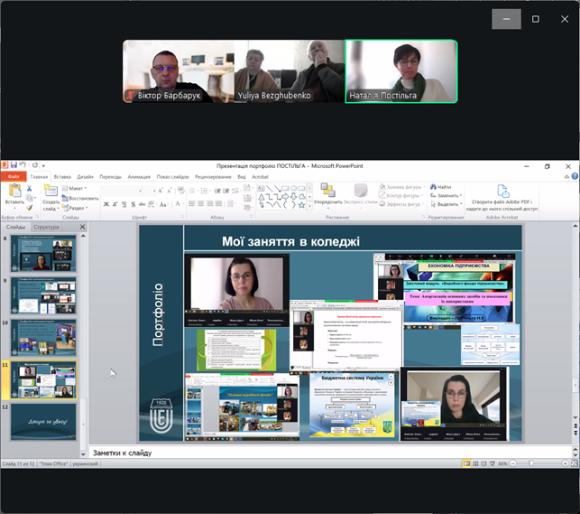Click the PowerPoint Help question mark icon
580x514 pixels.
[x=575, y=176]
